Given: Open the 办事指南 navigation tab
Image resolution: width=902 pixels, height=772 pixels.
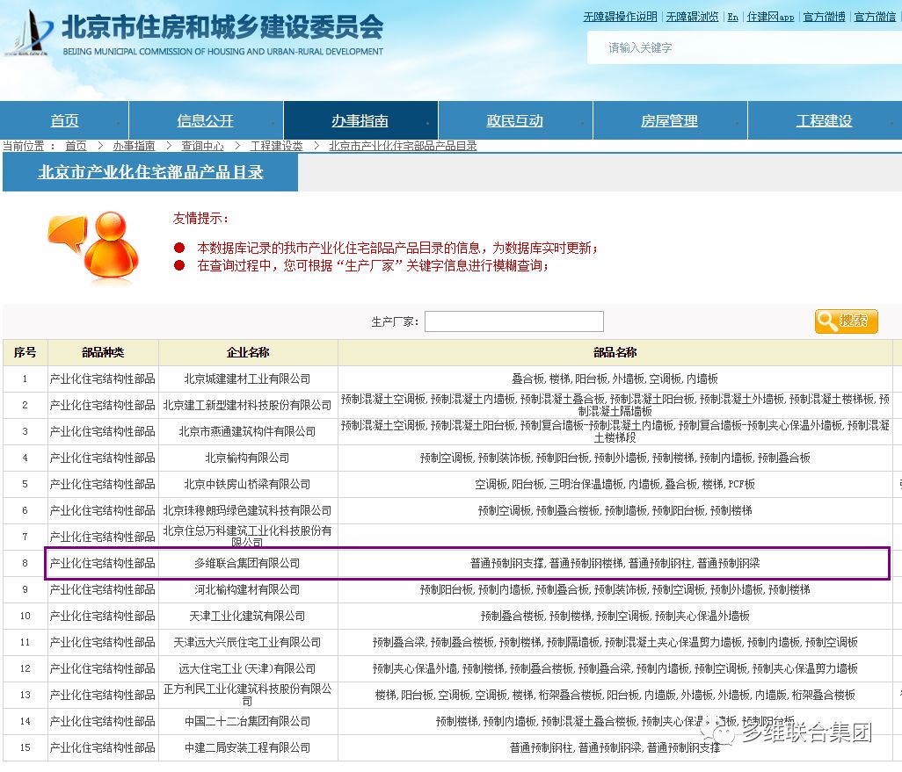Looking at the screenshot, I should (x=360, y=120).
